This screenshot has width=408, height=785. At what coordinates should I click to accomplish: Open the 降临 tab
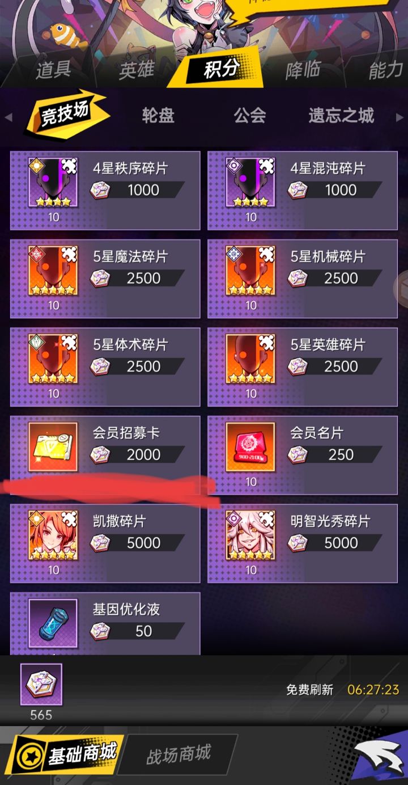[x=303, y=70]
